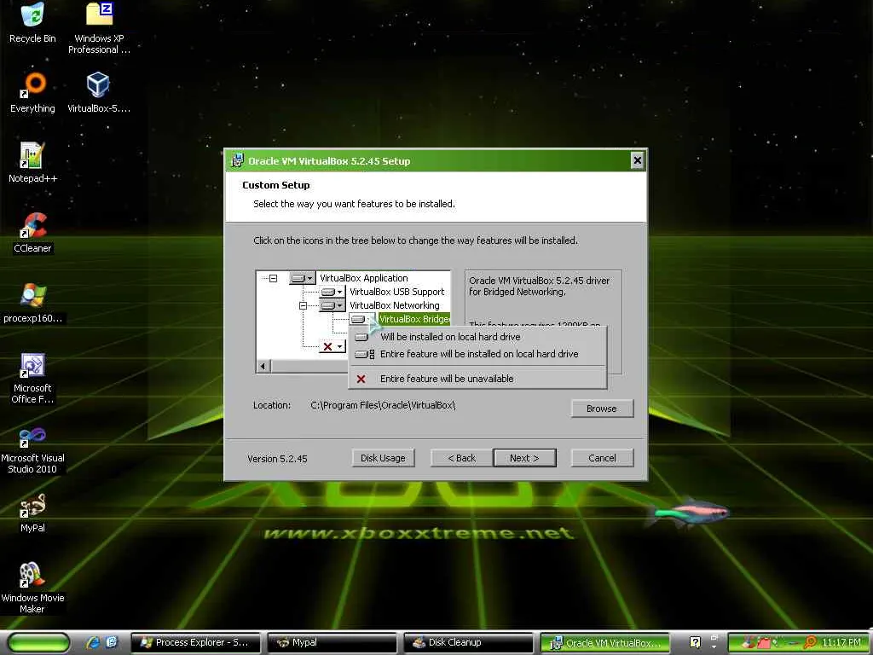Viewport: 873px width, 655px height.
Task: Select the Everything search desktop shortcut
Action: (x=32, y=92)
